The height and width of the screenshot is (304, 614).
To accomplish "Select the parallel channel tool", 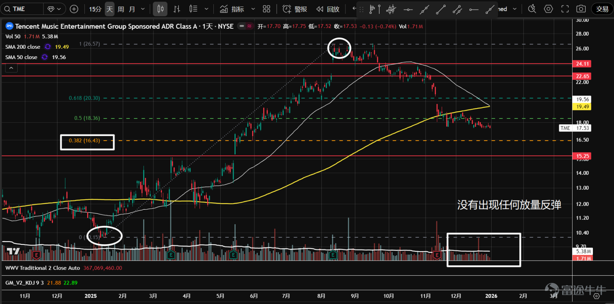I will coord(457,9).
